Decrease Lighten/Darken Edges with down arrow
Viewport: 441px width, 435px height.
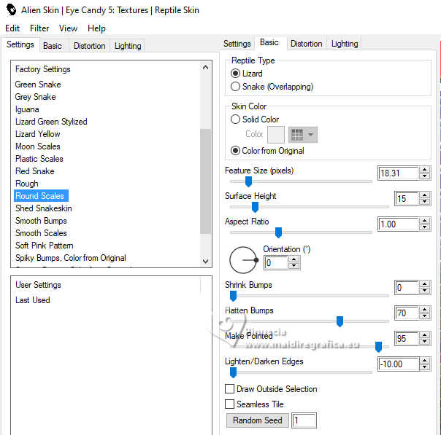pyautogui.click(x=425, y=367)
